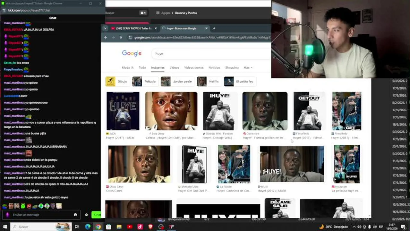Click the Google logo
The width and height of the screenshot is (410, 231).
coord(132,53)
